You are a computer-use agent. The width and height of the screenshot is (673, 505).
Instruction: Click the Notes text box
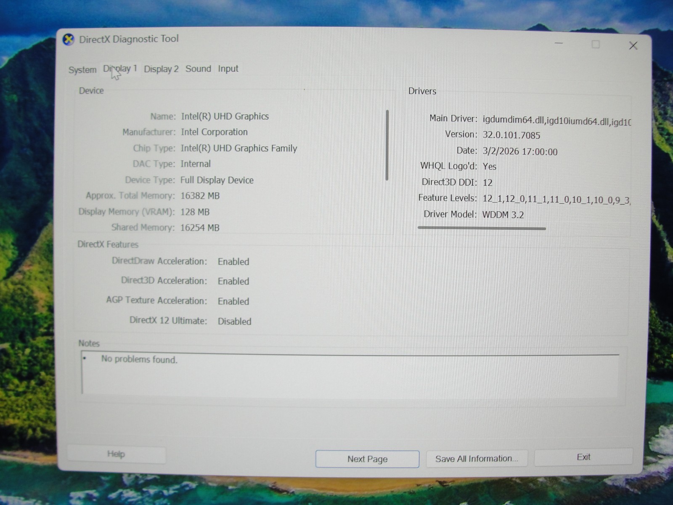(349, 375)
